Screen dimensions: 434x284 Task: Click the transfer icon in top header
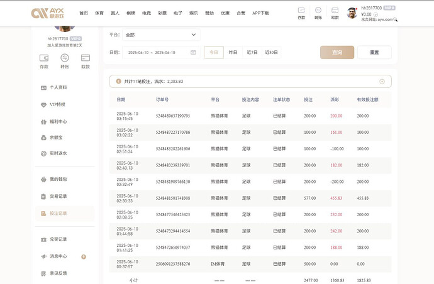318,10
